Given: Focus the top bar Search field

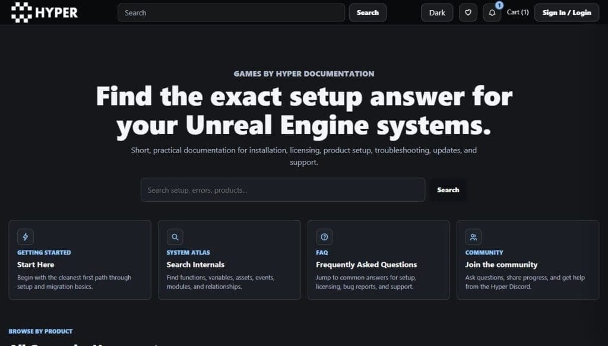Looking at the screenshot, I should (x=231, y=12).
